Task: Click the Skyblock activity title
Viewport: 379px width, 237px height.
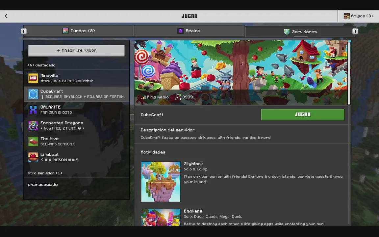Action: coord(193,164)
